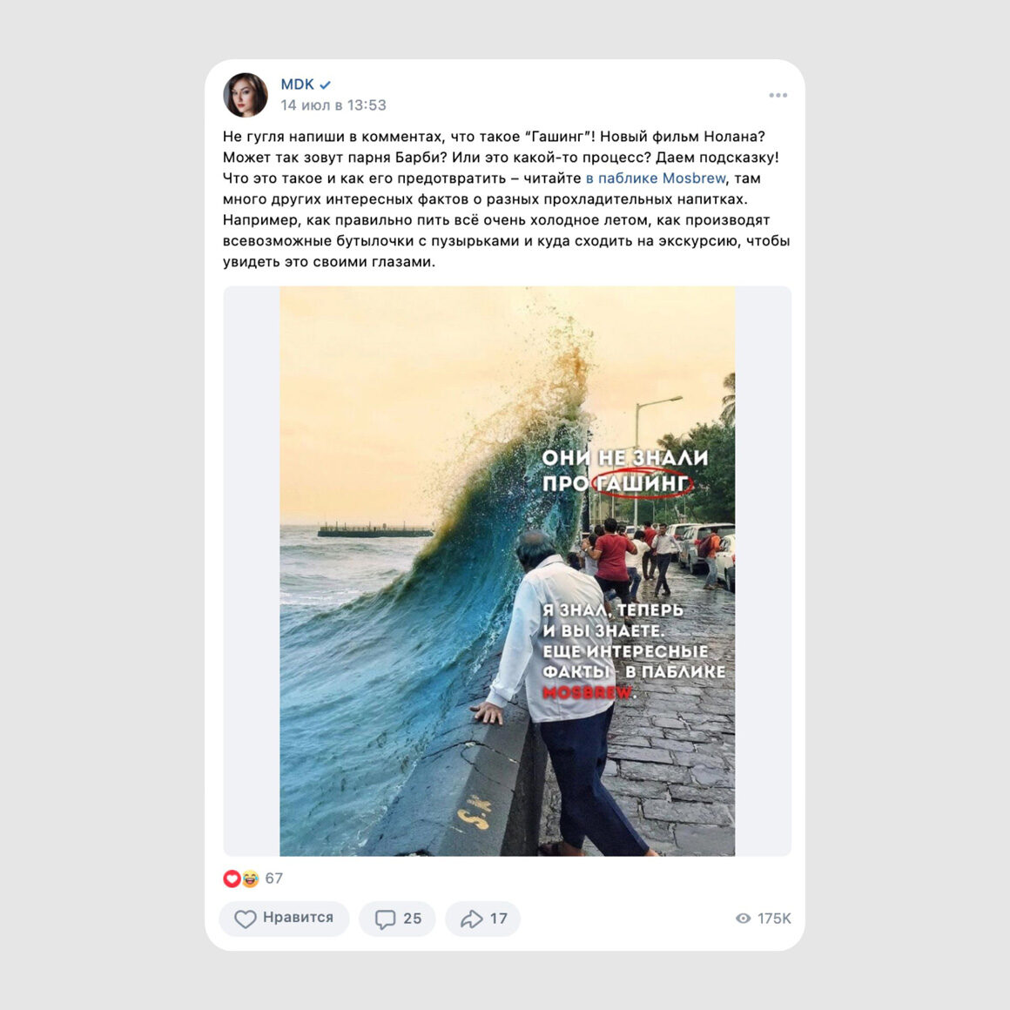This screenshot has width=1010, height=1010.
Task: Share the post with the arrow icon
Action: [x=472, y=919]
